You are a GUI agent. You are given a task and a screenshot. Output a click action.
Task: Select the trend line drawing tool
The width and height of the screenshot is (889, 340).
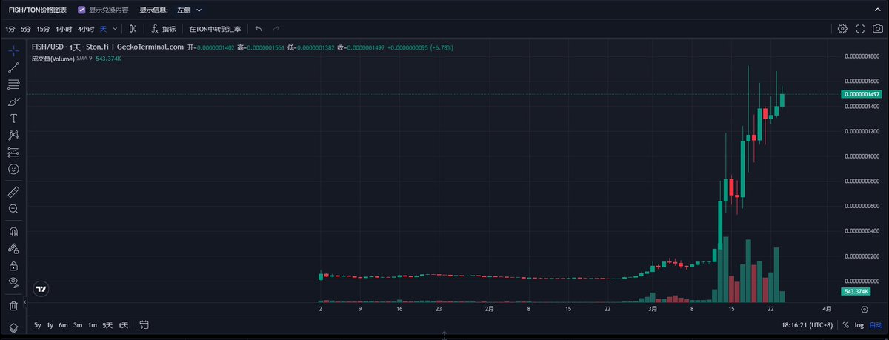point(13,67)
